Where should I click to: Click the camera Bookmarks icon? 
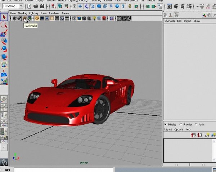click(25, 18)
